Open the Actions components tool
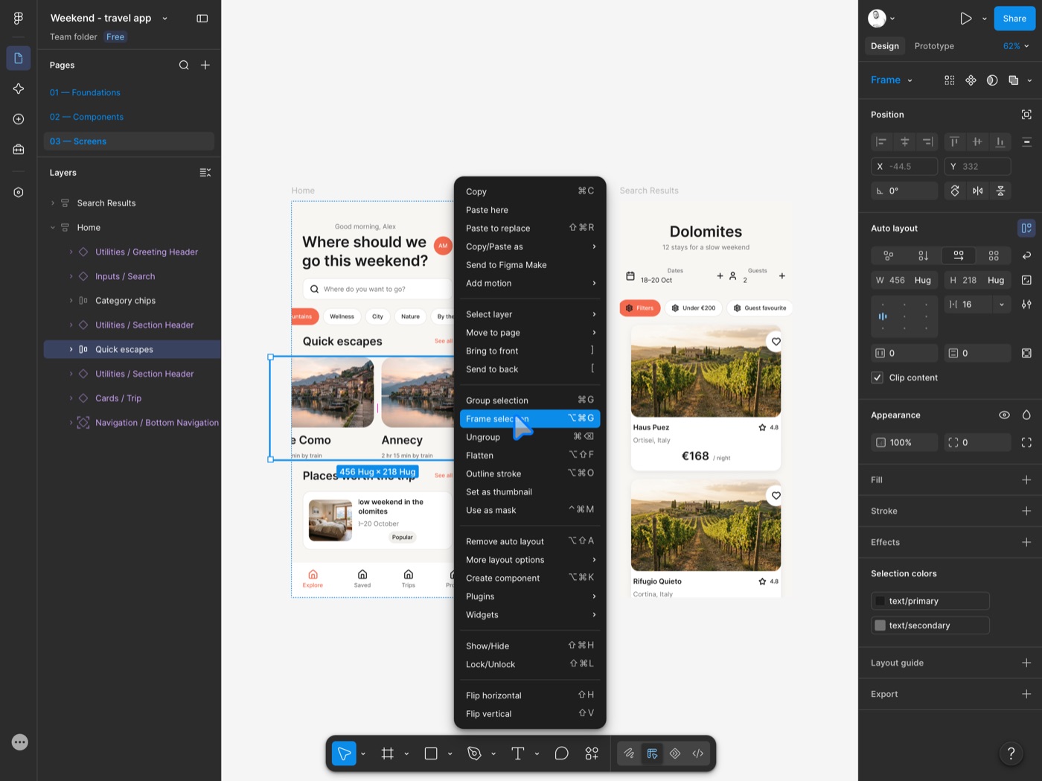This screenshot has height=781, width=1042. (592, 753)
